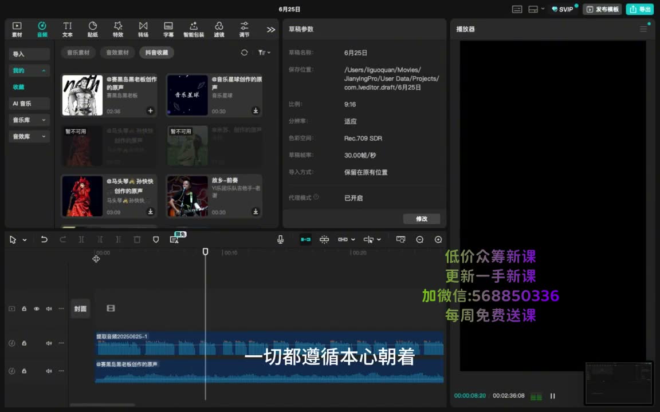The image size is (660, 412).
Task: Click the 导出 export button
Action: [x=639, y=9]
